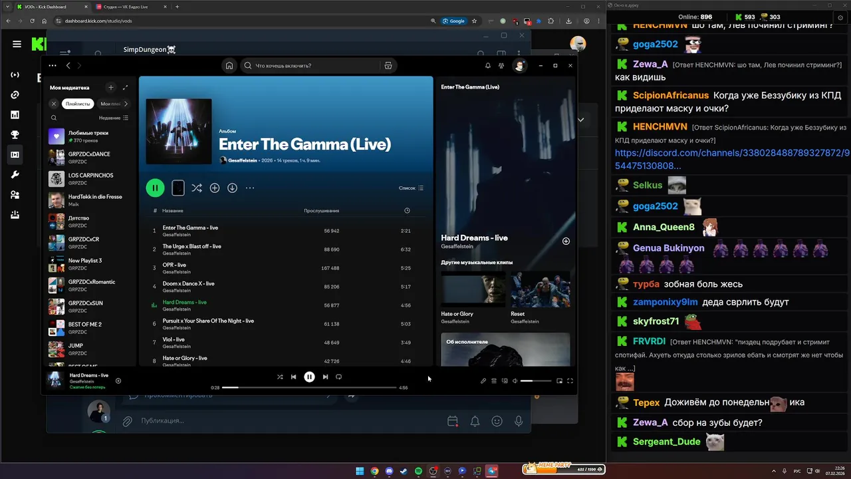
Task: Sort tracks by the duration clock header
Action: click(407, 211)
